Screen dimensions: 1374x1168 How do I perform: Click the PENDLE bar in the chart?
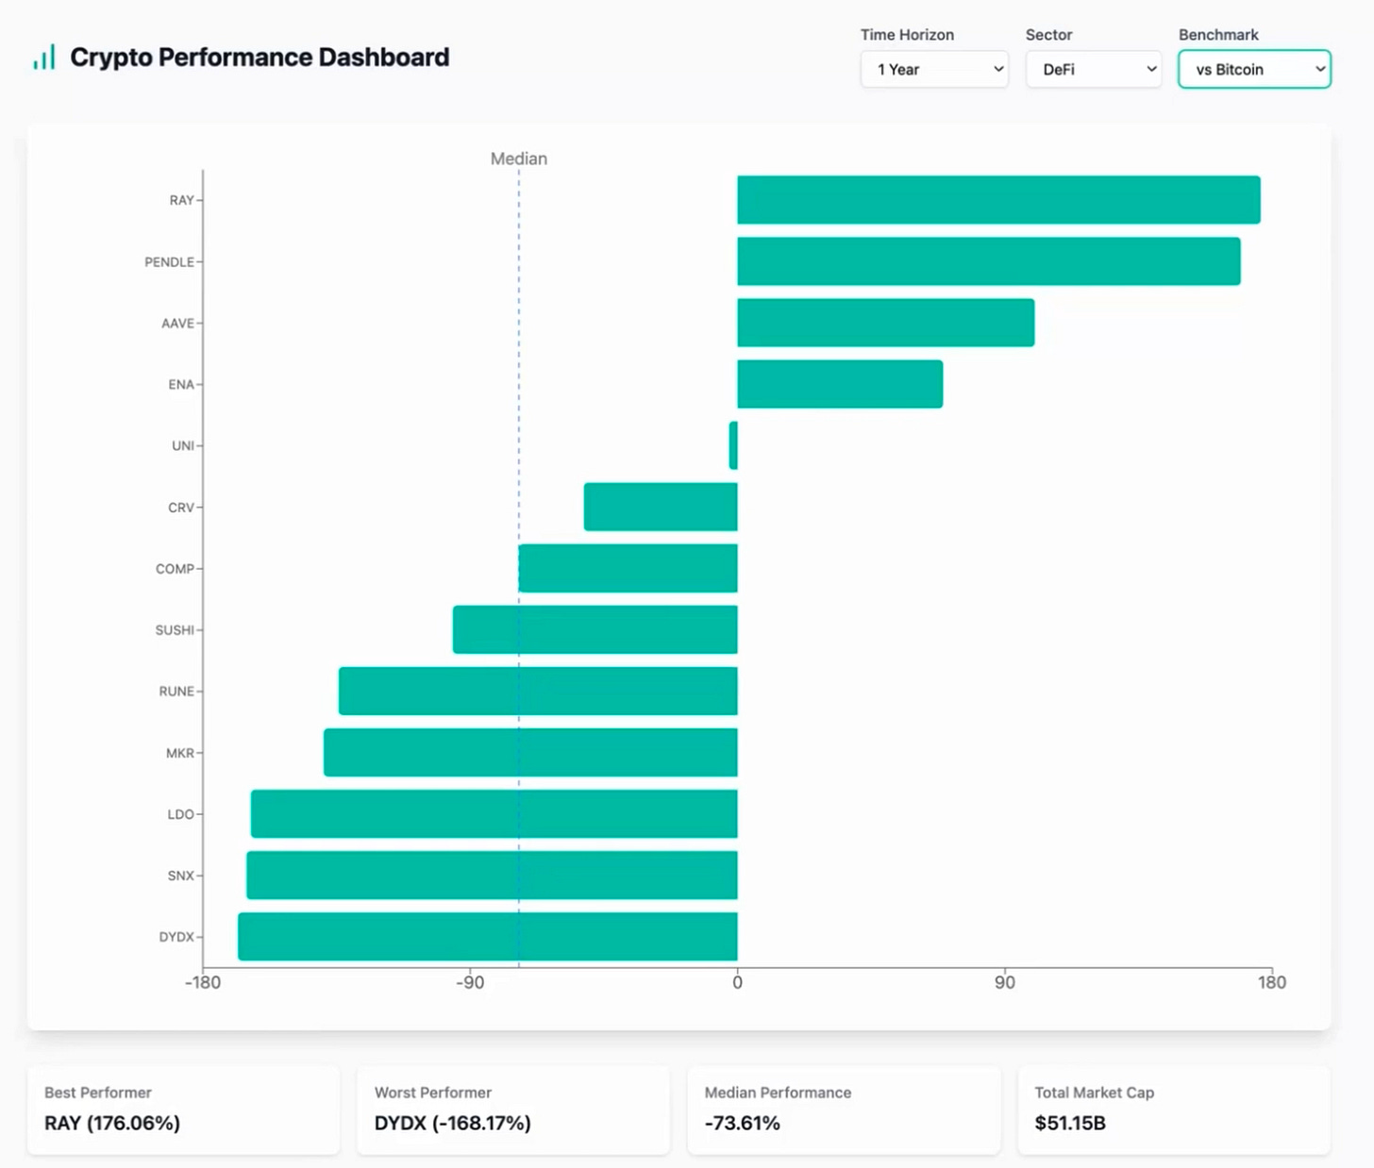click(x=989, y=261)
